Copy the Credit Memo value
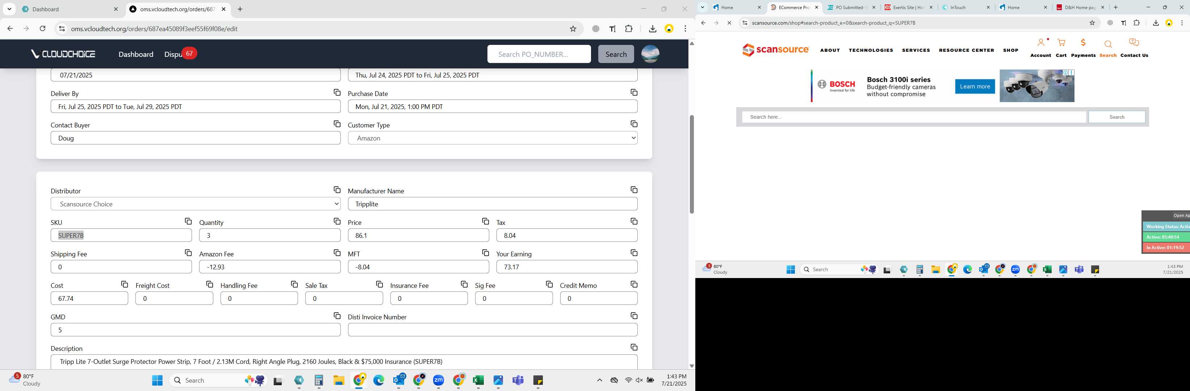Image resolution: width=1190 pixels, height=391 pixels. click(634, 284)
